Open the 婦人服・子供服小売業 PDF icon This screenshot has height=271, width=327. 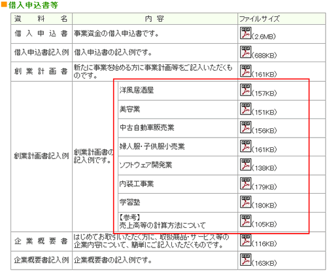coord(245,146)
